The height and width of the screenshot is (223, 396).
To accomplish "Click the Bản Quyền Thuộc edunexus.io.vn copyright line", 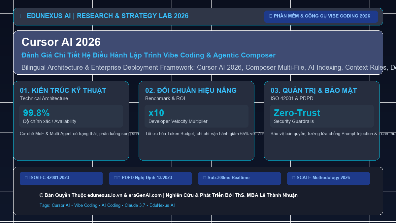I will [x=168, y=195].
